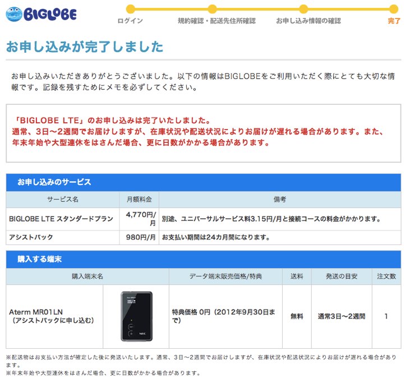Viewport: 415px width, 383px height.
Task: Select the 980円/月 price cell
Action: point(139,237)
